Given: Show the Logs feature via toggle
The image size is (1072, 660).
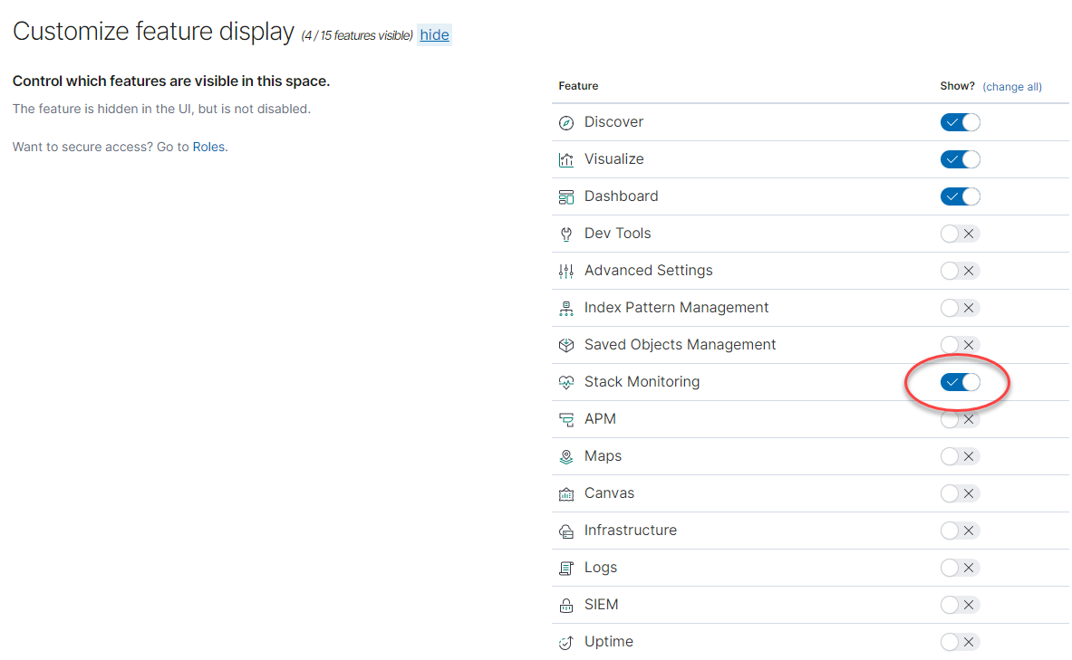Looking at the screenshot, I should tap(960, 568).
